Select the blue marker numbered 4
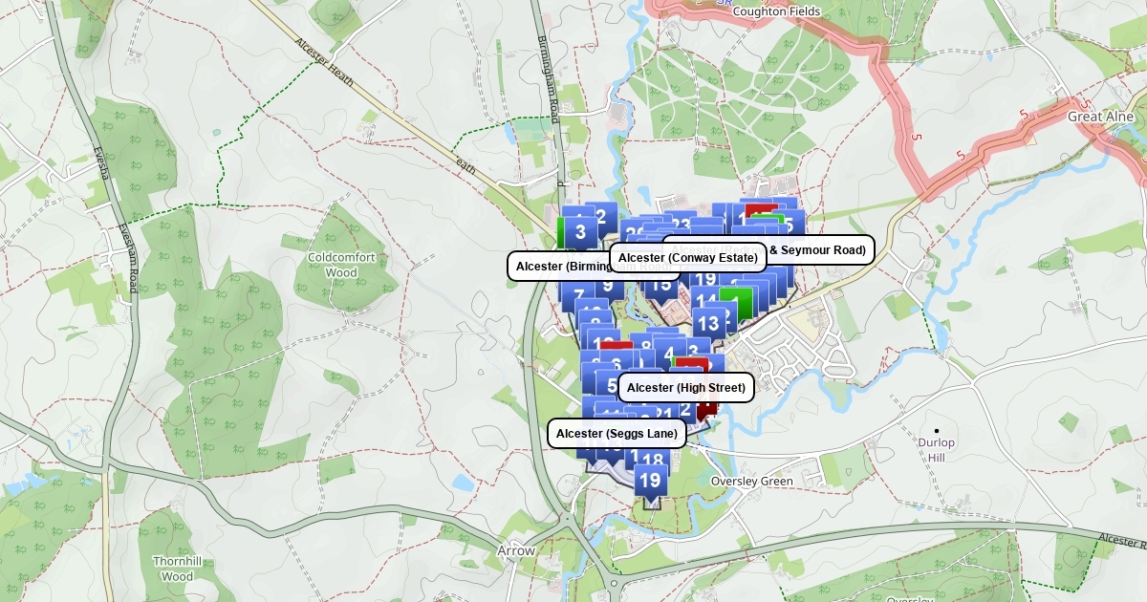Screen dimensions: 1147x602 [x=668, y=355]
